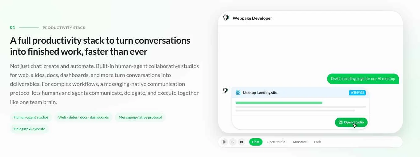
Task: Click the Webpage Developer robot avatar in header
Action: click(x=226, y=18)
